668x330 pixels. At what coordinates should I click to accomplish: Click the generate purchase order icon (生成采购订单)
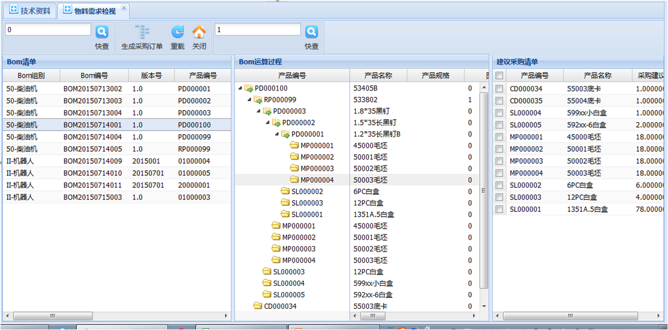click(x=142, y=32)
